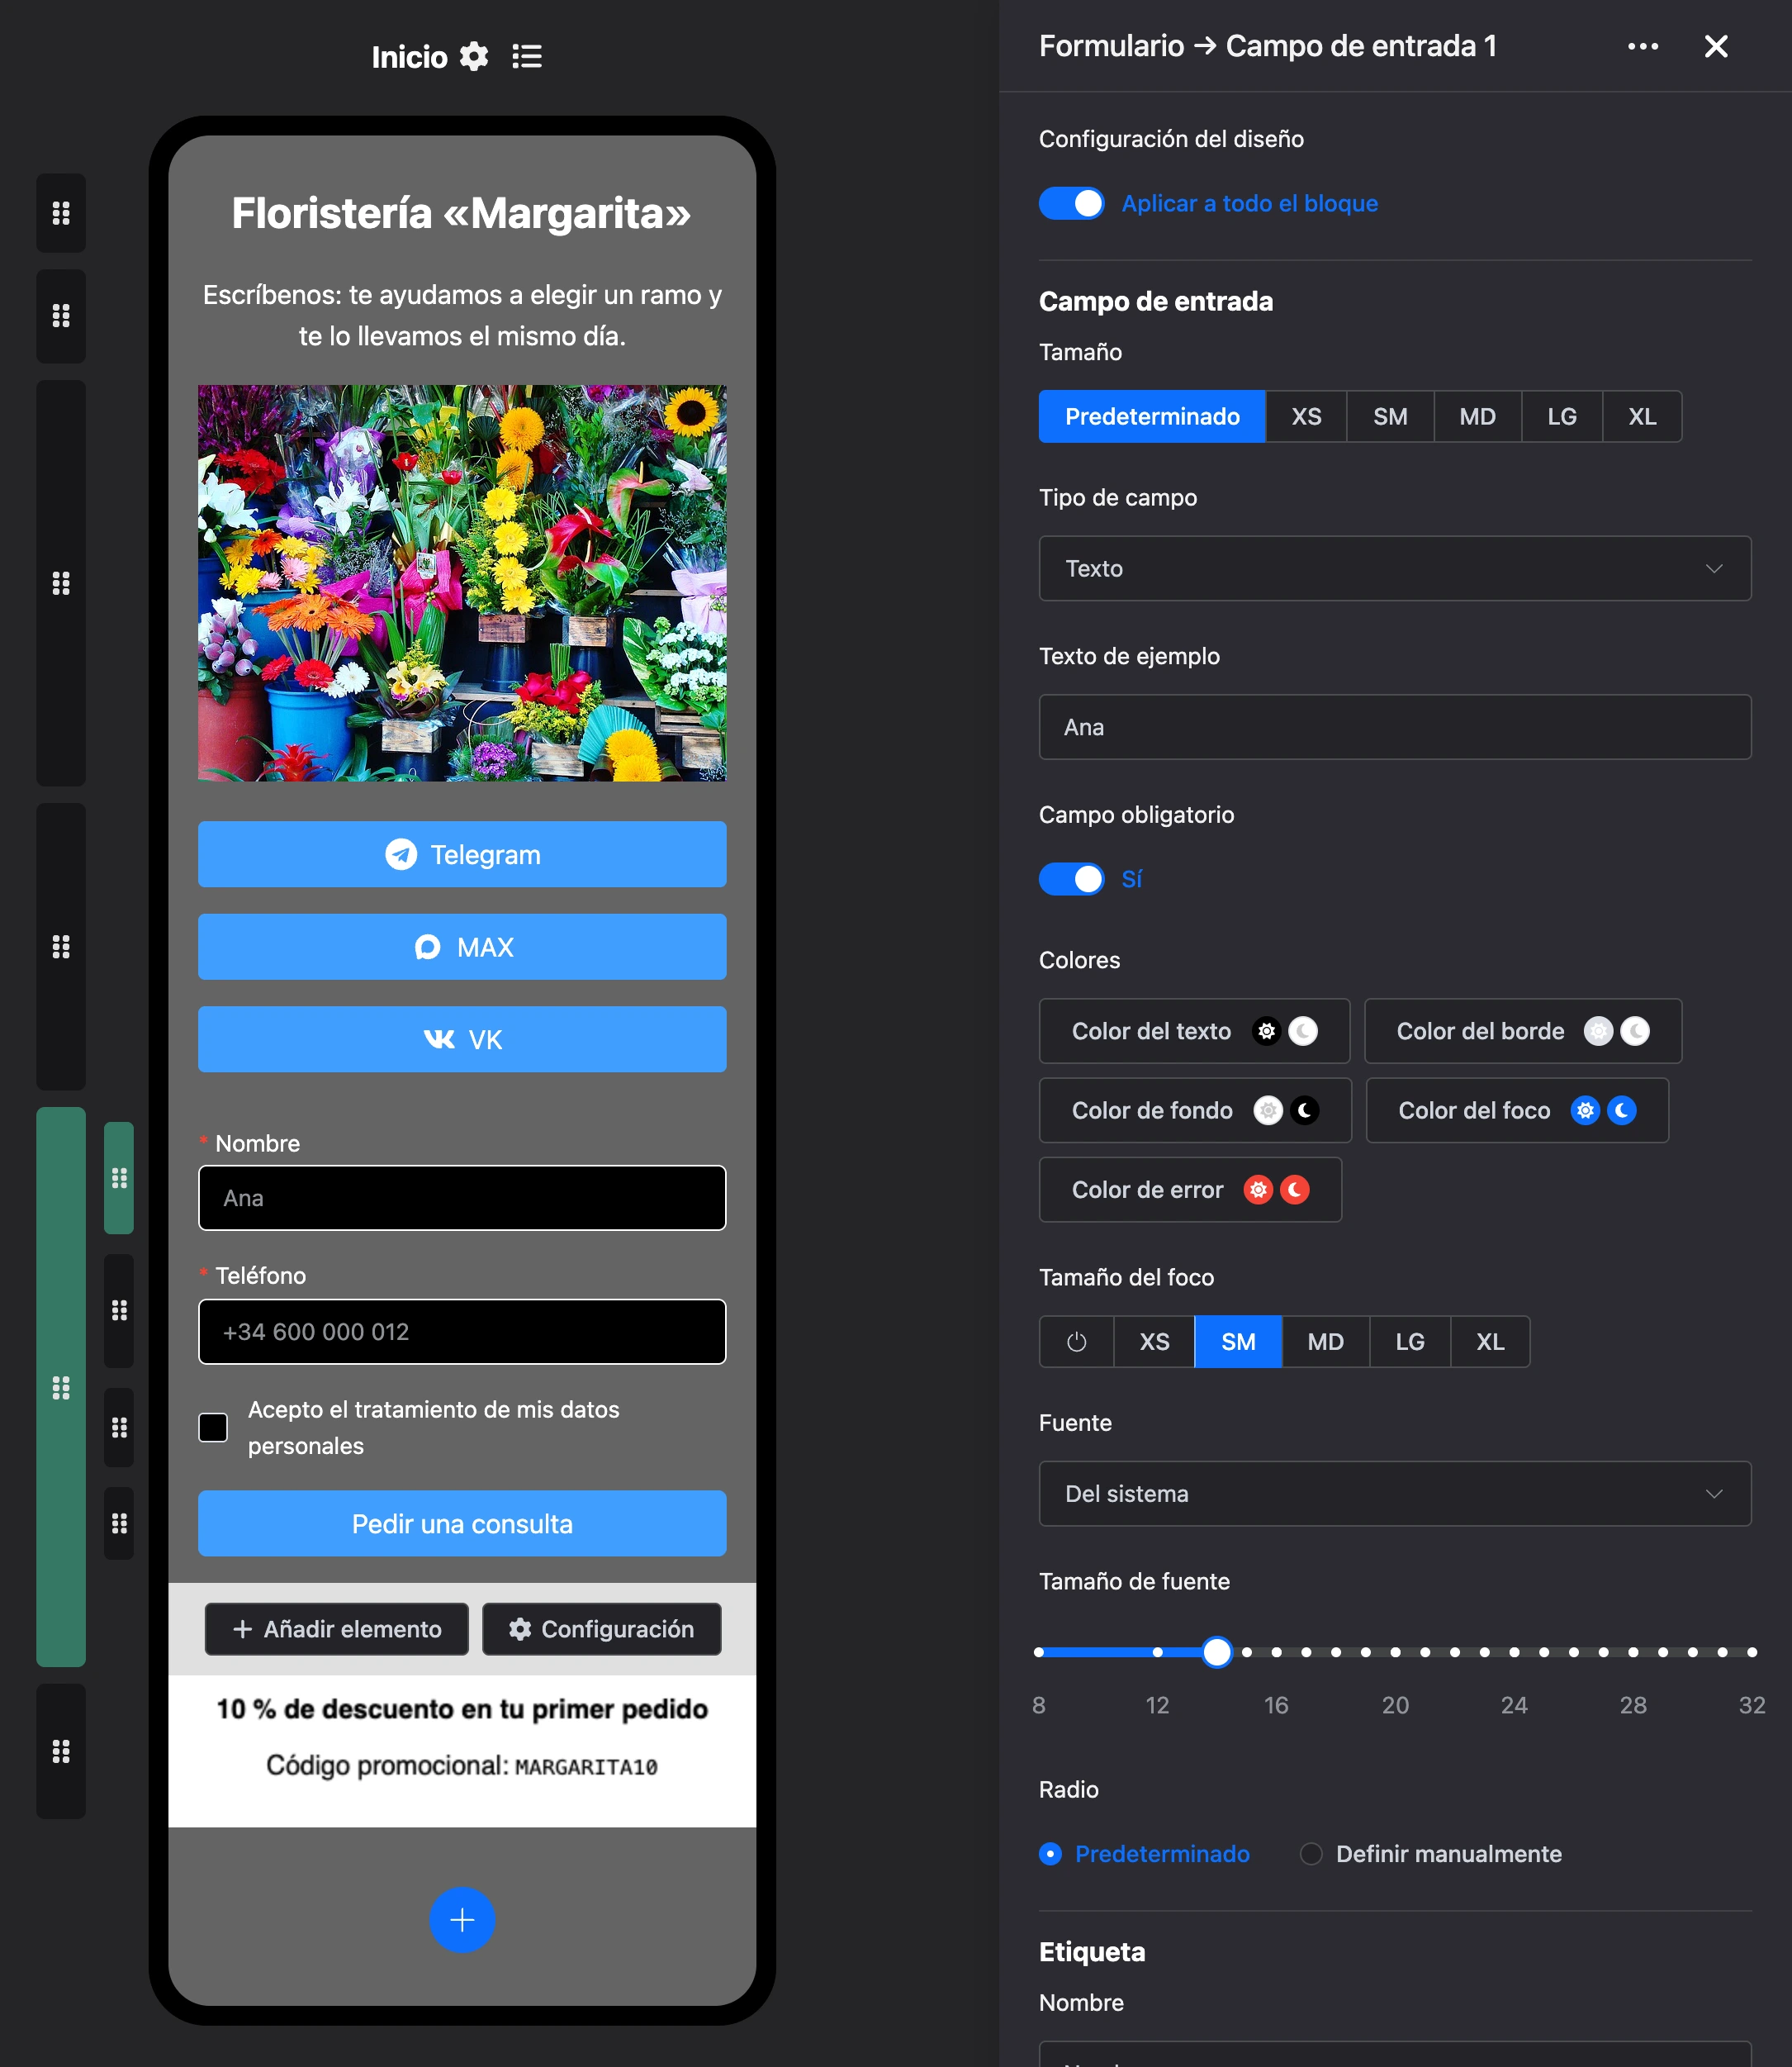
Task: Open page settings gear next to Inicio
Action: 474,57
